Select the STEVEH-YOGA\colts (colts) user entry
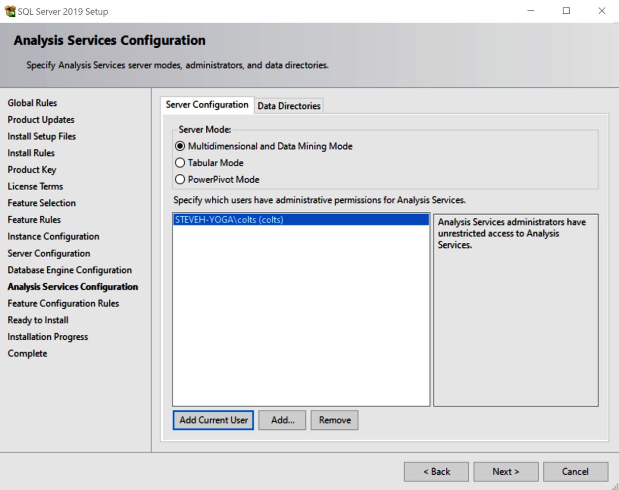The height and width of the screenshot is (490, 619). coord(301,220)
